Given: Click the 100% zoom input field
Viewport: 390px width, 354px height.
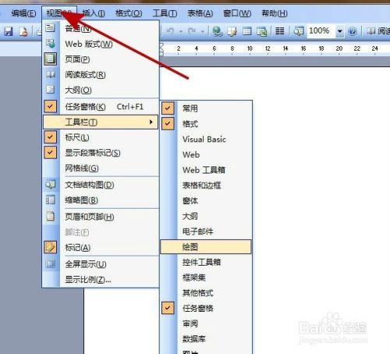Looking at the screenshot, I should [x=321, y=31].
